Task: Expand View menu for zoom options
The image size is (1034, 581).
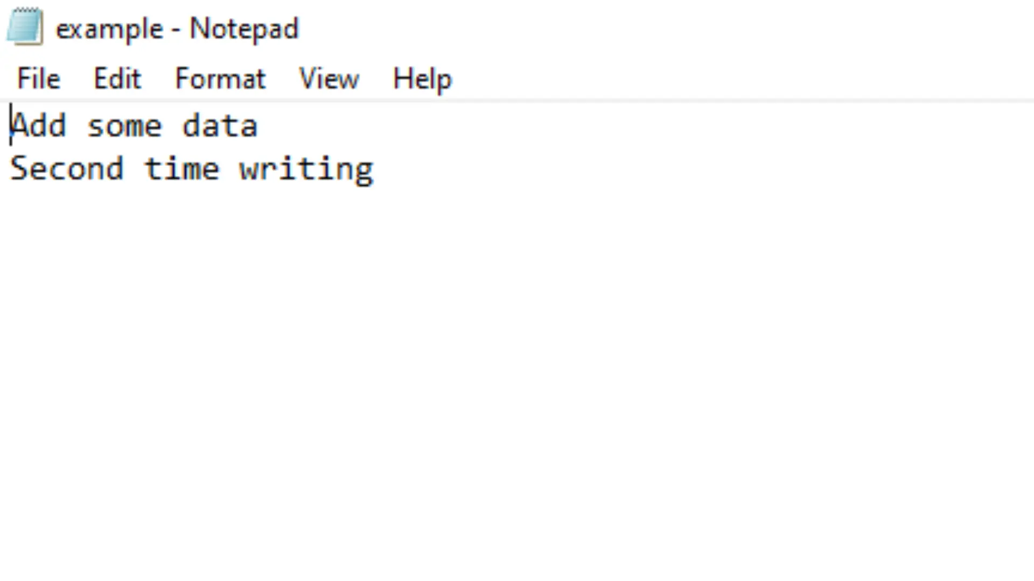Action: 328,77
